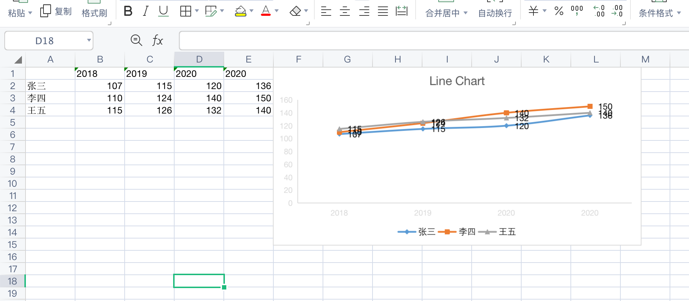Click the Copy (复制) icon
This screenshot has height=301, width=689.
pyautogui.click(x=46, y=11)
